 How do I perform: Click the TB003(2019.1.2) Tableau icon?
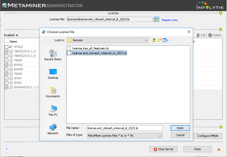[x=11, y=51]
